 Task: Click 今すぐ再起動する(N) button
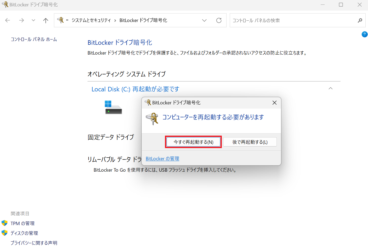[194, 142]
